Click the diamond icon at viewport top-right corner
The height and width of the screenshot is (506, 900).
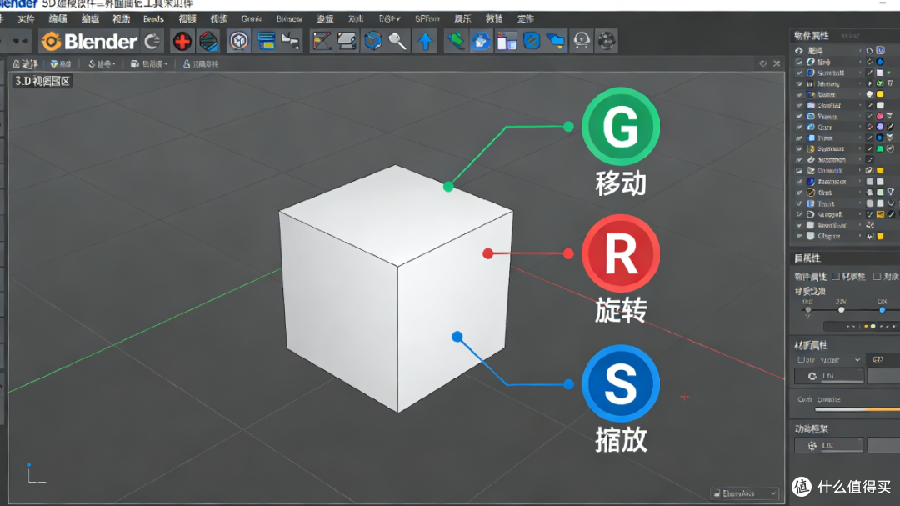pyautogui.click(x=762, y=63)
